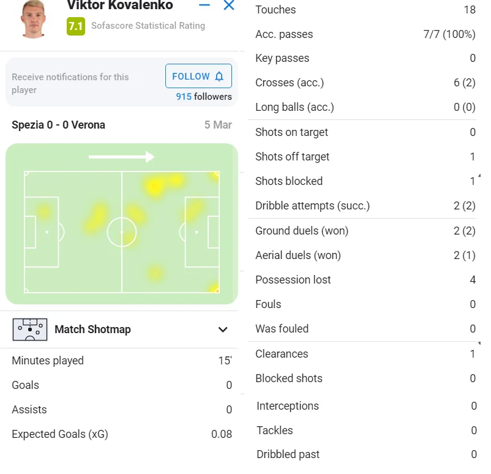Click the Sofascore Statistical Rating label
Image resolution: width=491 pixels, height=474 pixels.
click(148, 26)
